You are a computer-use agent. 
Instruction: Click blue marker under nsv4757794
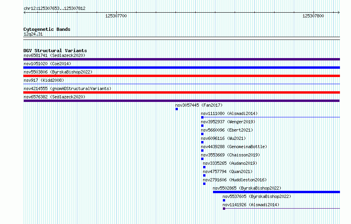coord(204,175)
